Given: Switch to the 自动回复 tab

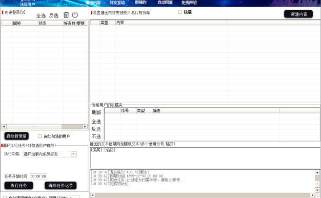Looking at the screenshot, I should tap(165, 3).
